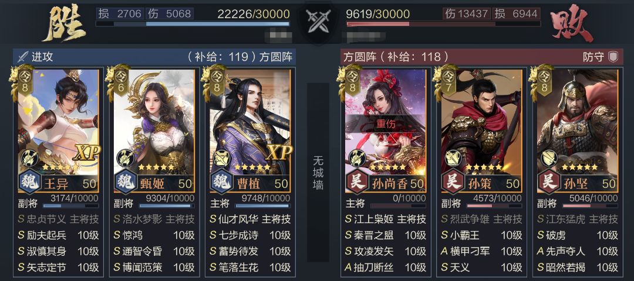
Task: Select the 七步成诗 skill entry
Action: 250,235
